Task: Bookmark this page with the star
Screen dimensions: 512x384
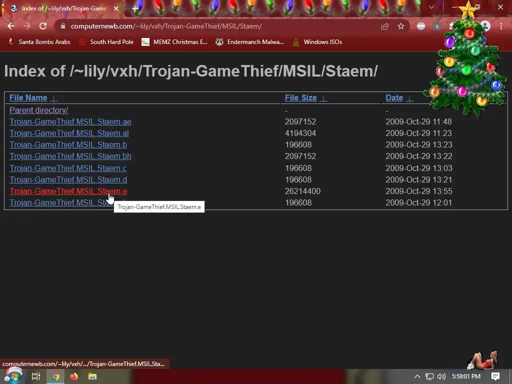Action: pyautogui.click(x=401, y=26)
